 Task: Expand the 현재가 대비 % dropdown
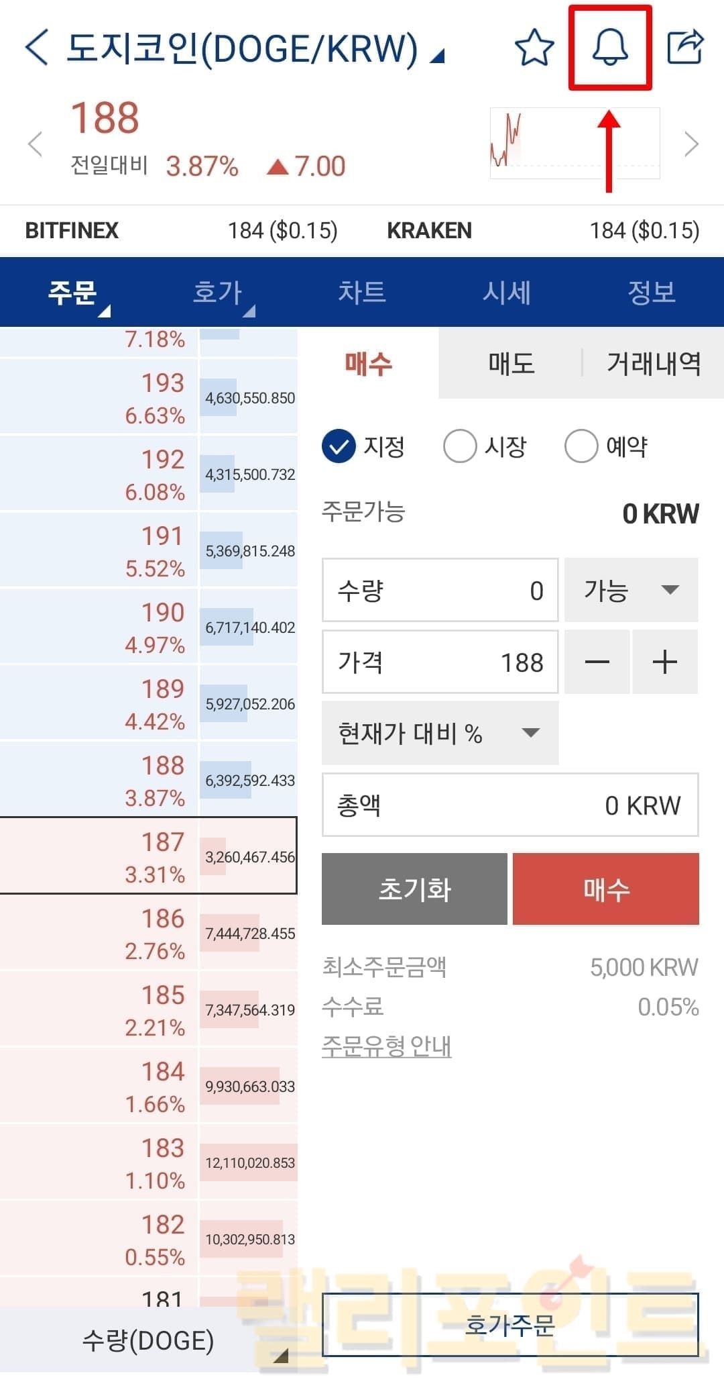click(440, 733)
